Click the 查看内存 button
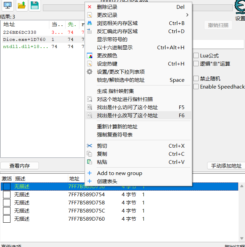Image resolution: width=245 pixels, height=247 pixels. pyautogui.click(x=20, y=166)
